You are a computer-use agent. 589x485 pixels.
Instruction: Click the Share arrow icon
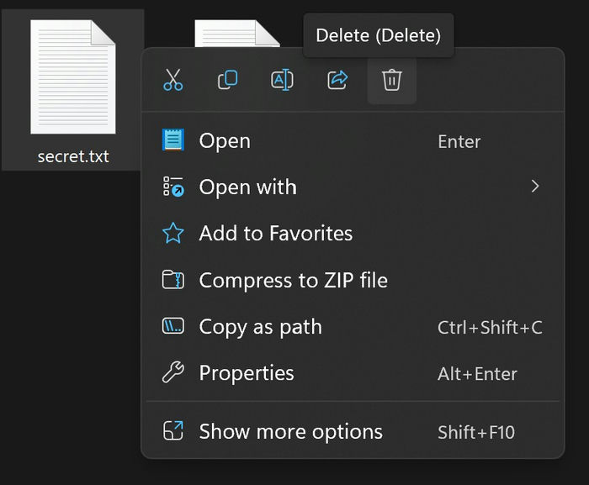click(x=337, y=80)
